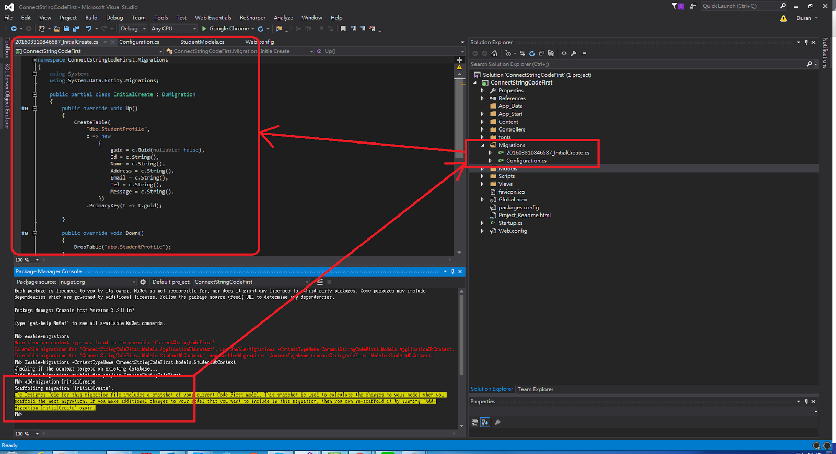This screenshot has width=836, height=454.
Task: Toggle pin on the InitialCreate.cs tab
Action: (x=105, y=42)
